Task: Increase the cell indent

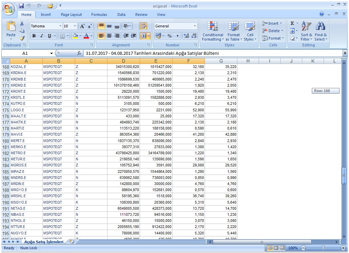Action: tap(134, 36)
